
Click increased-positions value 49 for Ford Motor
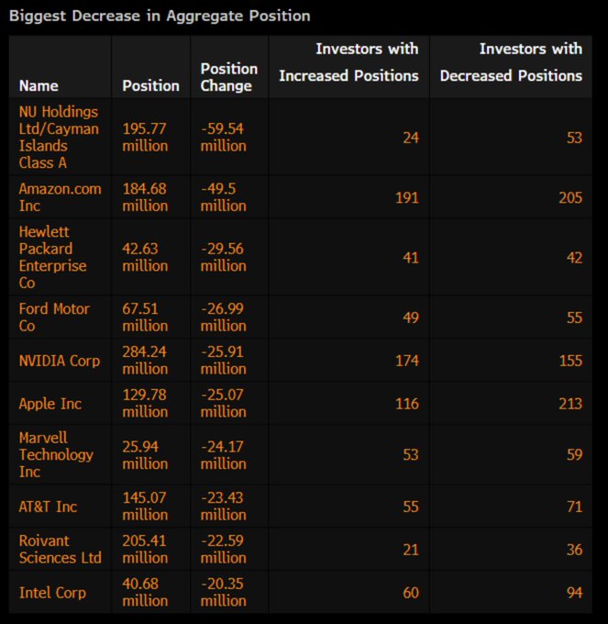pyautogui.click(x=411, y=318)
